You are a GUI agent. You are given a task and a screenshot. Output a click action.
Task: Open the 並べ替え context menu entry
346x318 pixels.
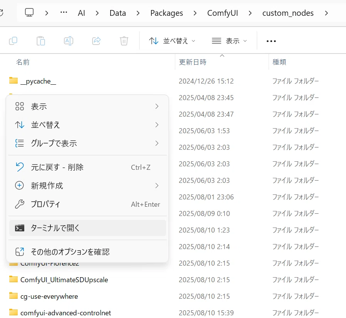87,125
